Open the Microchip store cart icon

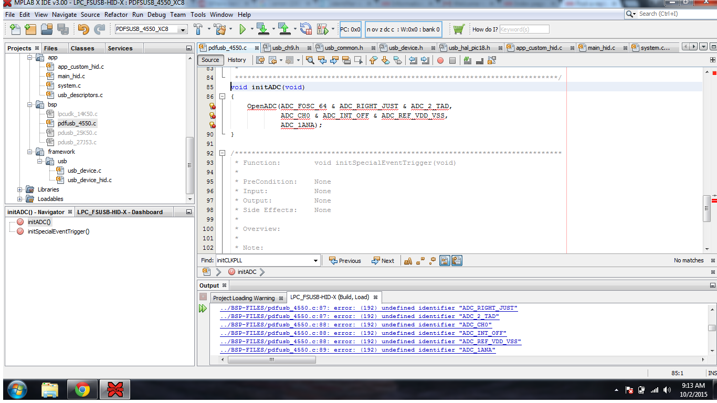[459, 29]
